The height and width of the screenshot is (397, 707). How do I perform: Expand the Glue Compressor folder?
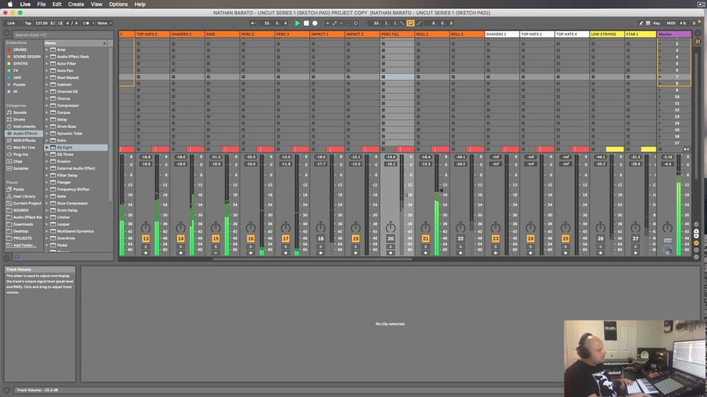[x=46, y=203]
